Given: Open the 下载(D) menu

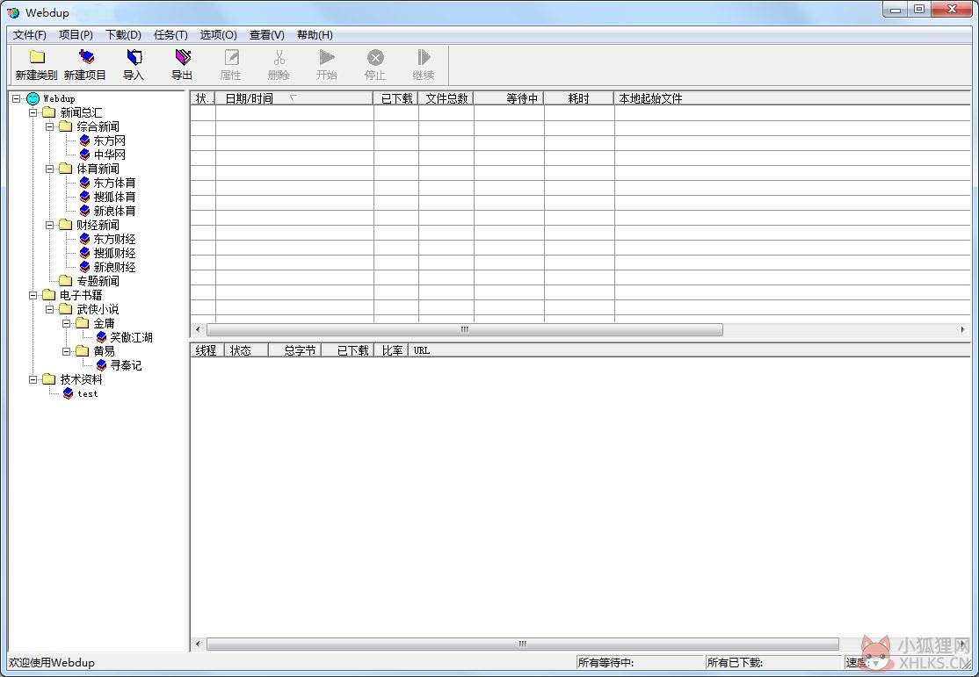Looking at the screenshot, I should 124,35.
